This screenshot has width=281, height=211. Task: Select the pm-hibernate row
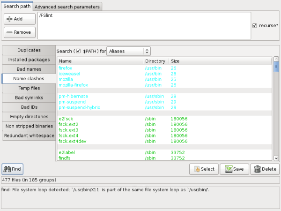pyautogui.click(x=73, y=96)
